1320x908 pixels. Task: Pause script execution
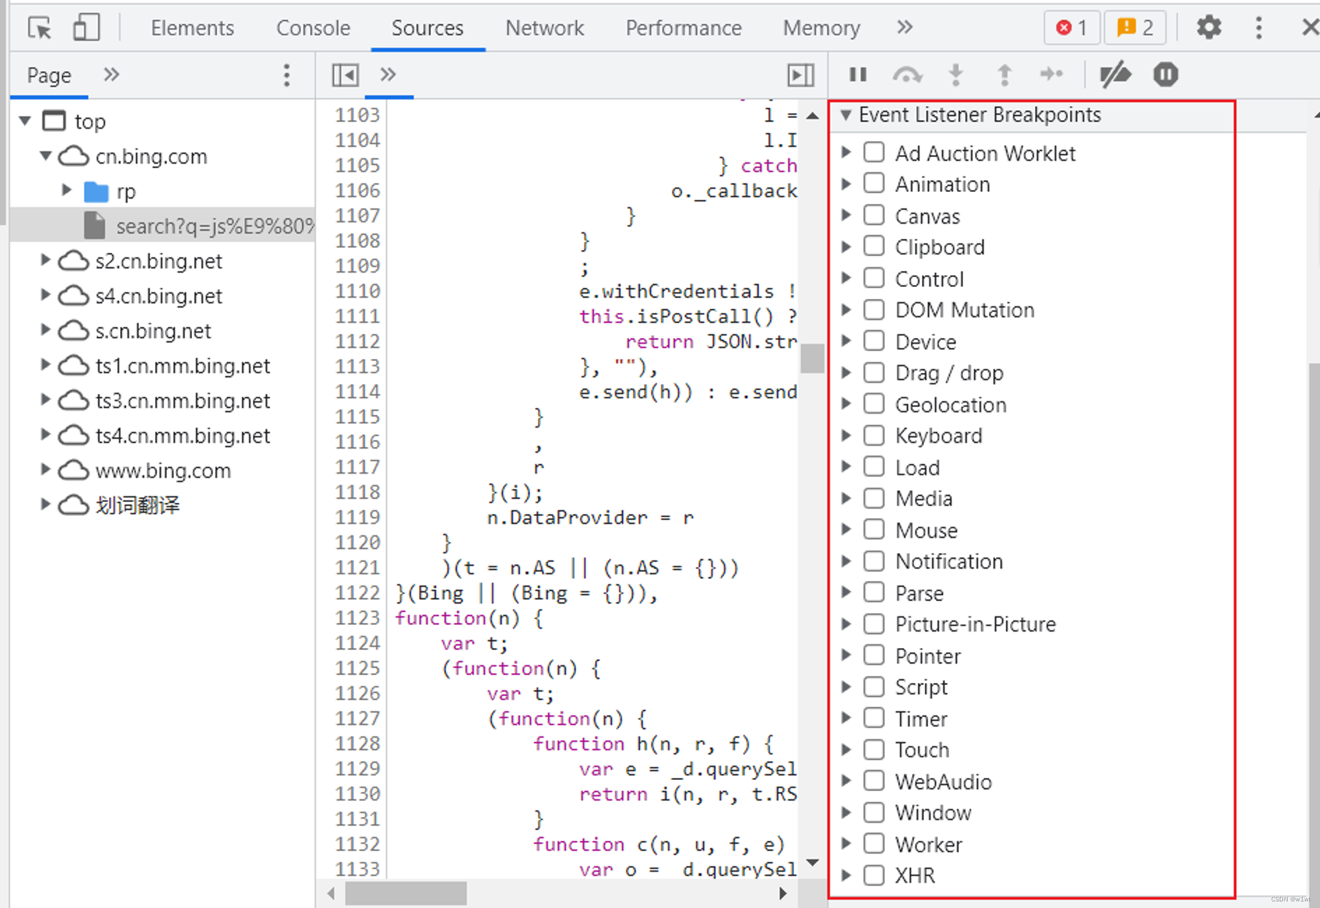pyautogui.click(x=858, y=75)
